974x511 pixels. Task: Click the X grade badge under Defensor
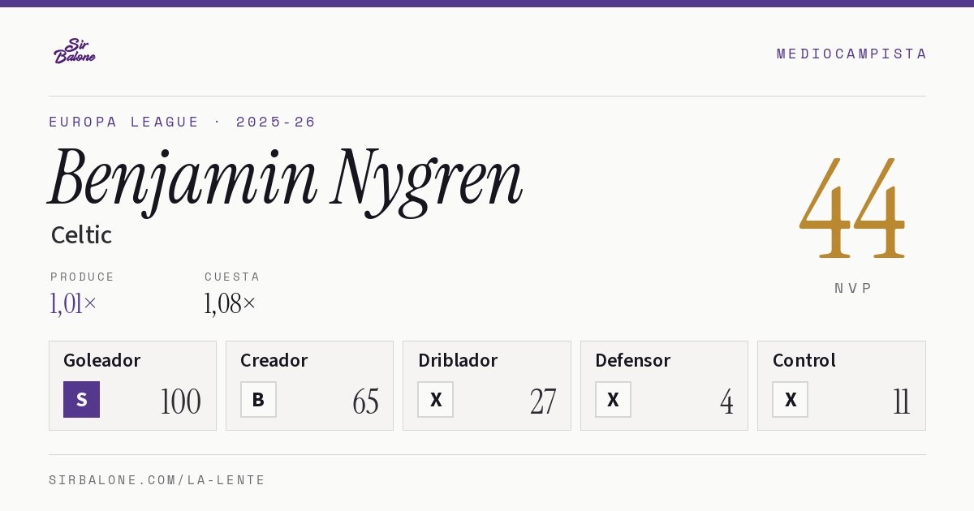click(x=613, y=399)
